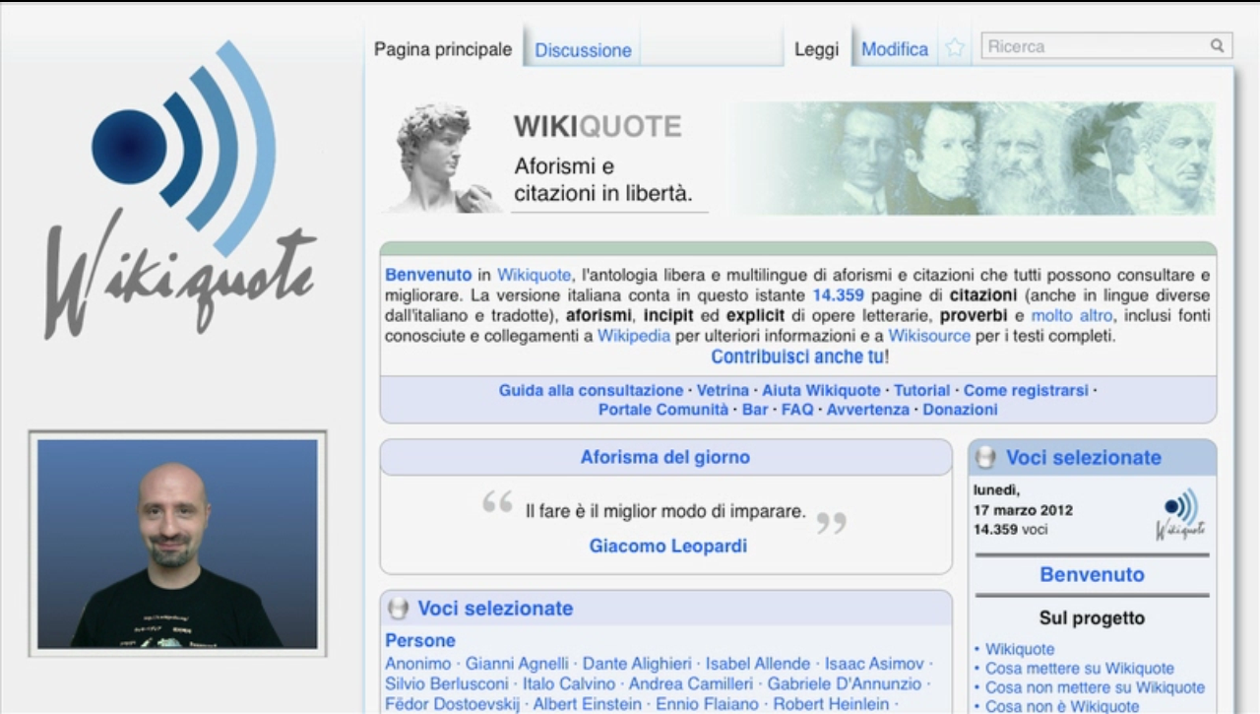Open Guida alla consultazione link
This screenshot has width=1260, height=714.
[x=591, y=390]
